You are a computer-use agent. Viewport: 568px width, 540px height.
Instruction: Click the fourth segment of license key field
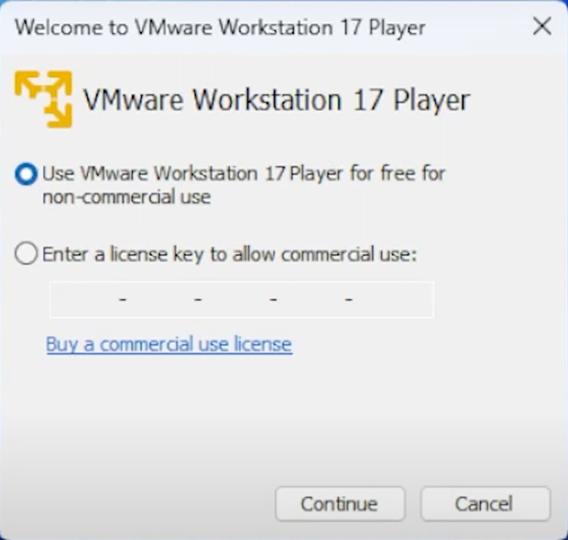(311, 300)
